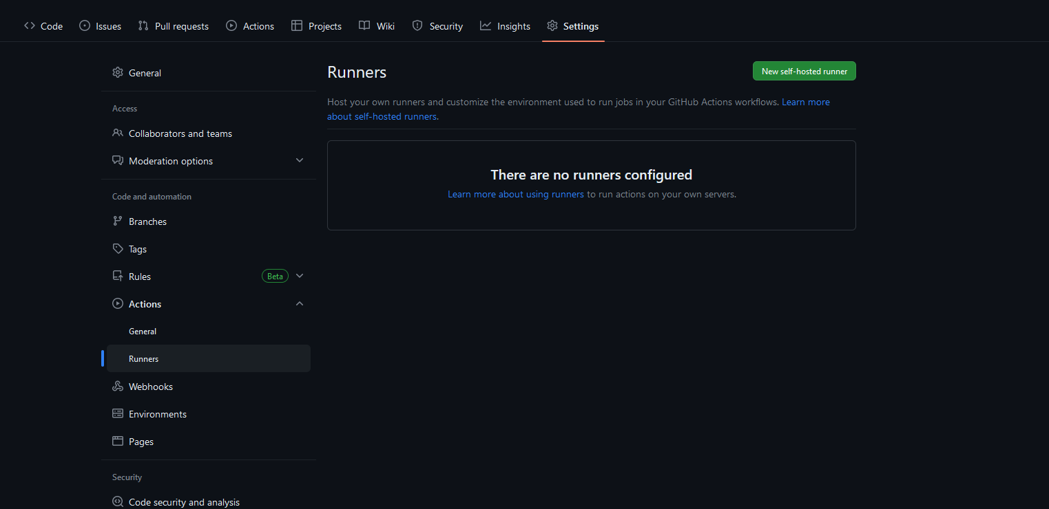Select Code security and analysis

coord(184,501)
